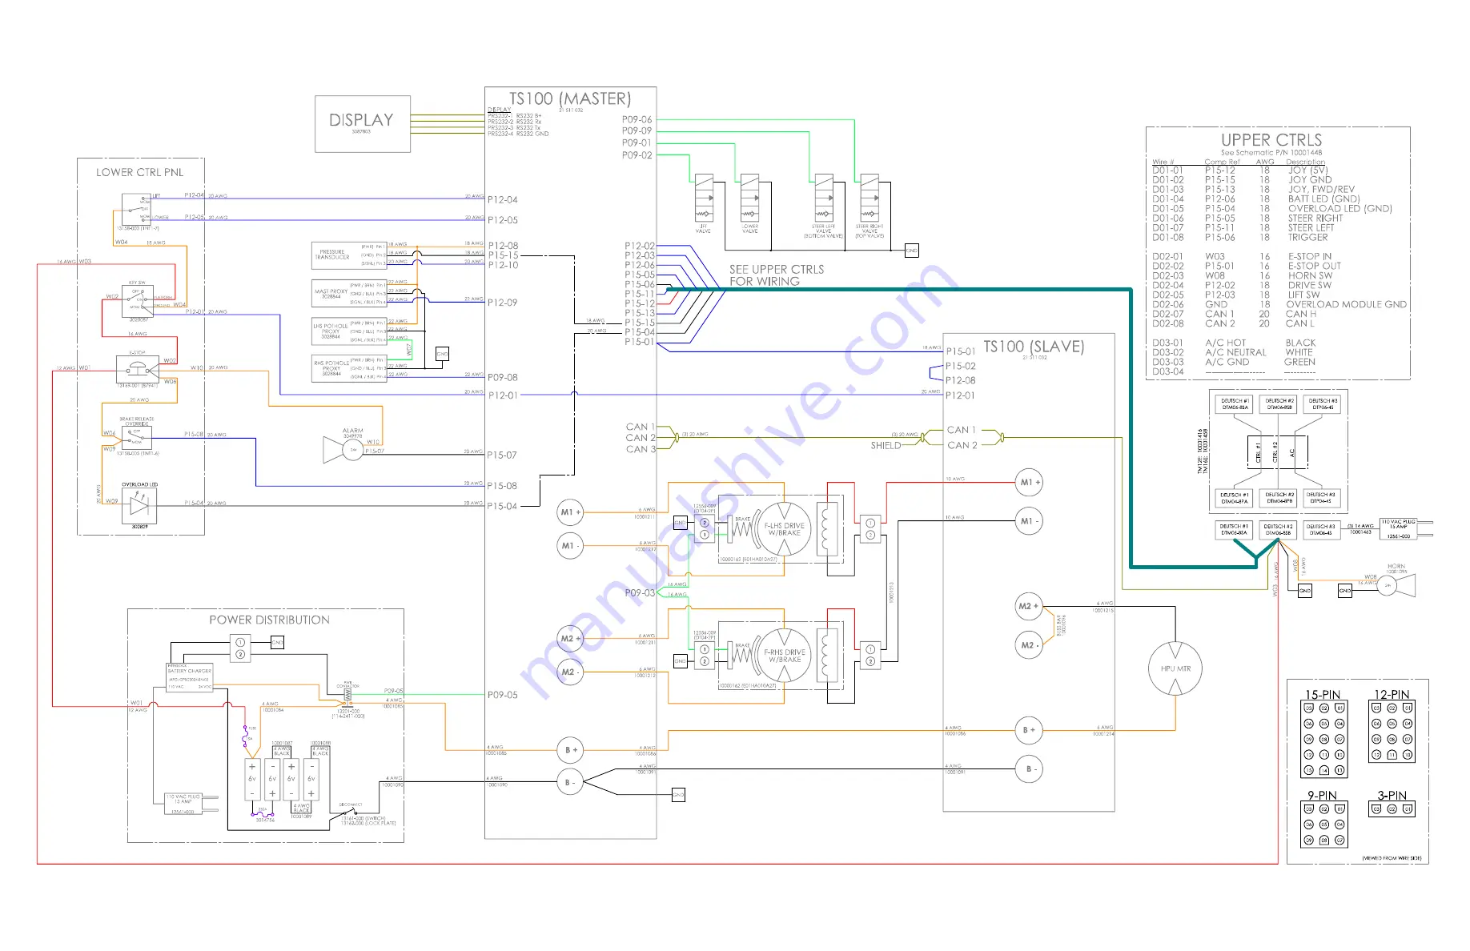Click the B - terminal on TS100 SLAVE
Screen dimensions: 1470x951
click(x=1028, y=769)
